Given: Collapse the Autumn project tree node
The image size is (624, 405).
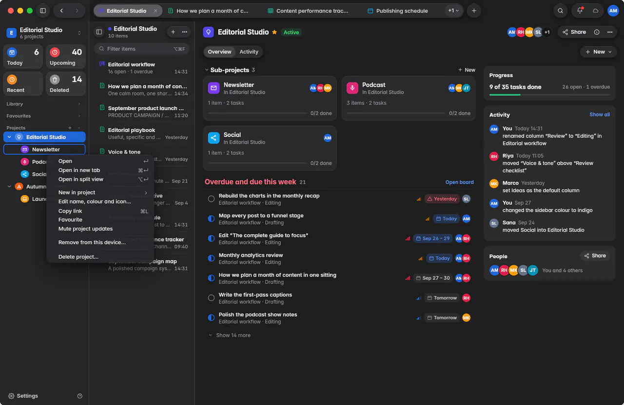Looking at the screenshot, I should coord(9,187).
